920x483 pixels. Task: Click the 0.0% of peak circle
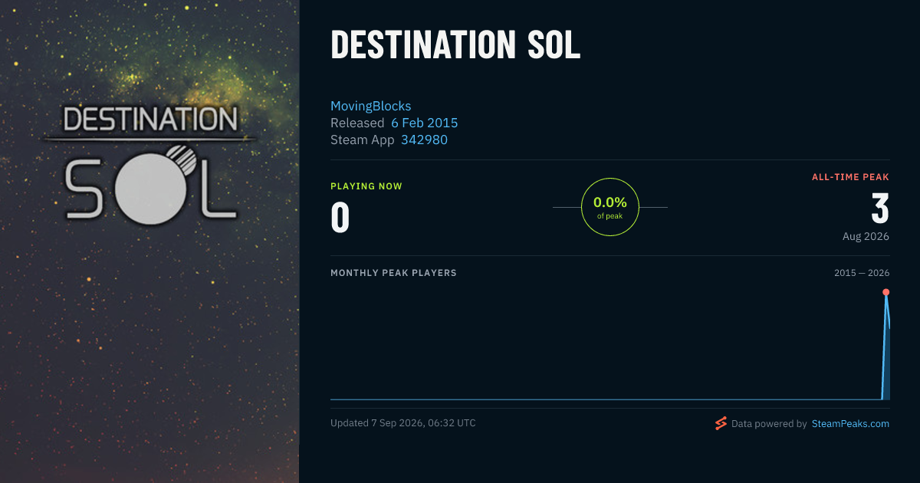click(610, 207)
